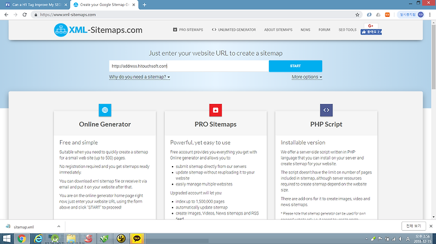Viewport: 436px width, 244px height.
Task: Open File Explorer from taskbar
Action: 71,239
